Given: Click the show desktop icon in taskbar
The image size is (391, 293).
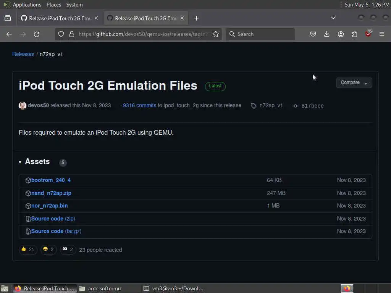Looking at the screenshot, I should tap(5, 288).
